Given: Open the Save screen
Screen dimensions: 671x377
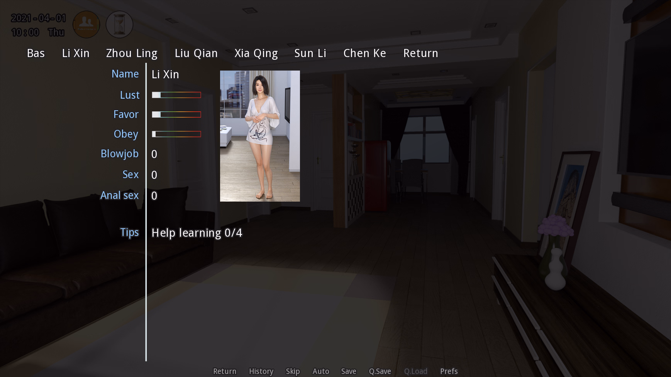Looking at the screenshot, I should tap(349, 371).
